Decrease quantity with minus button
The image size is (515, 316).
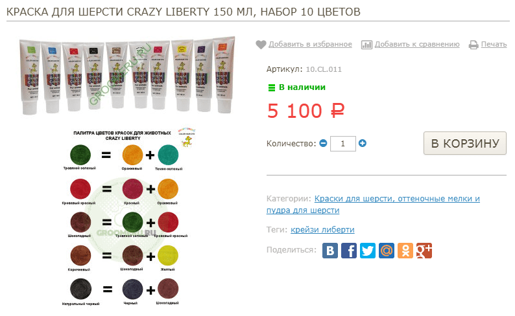click(323, 143)
